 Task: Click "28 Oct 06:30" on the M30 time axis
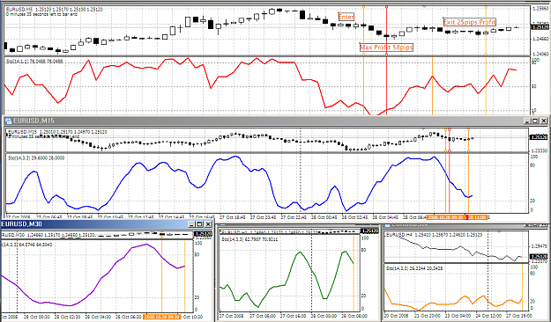(x=128, y=317)
